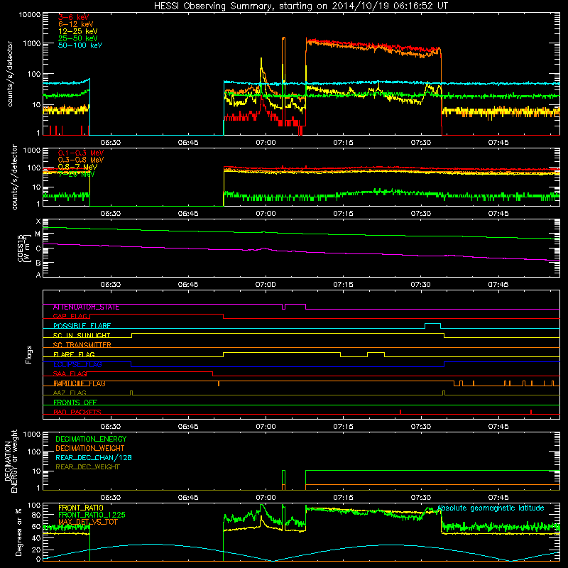
Task: Click the 12-25 keV legend label
Action: click(x=78, y=31)
